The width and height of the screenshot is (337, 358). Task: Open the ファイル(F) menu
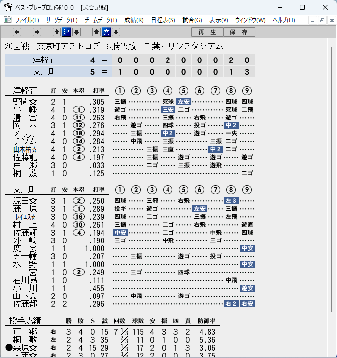pos(27,20)
